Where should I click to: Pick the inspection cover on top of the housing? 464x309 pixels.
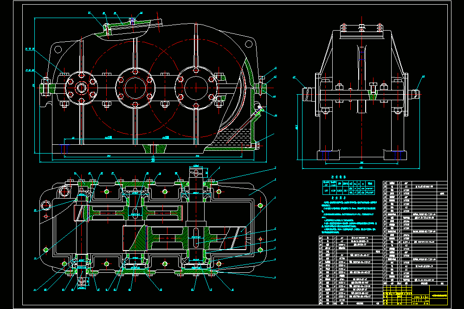pos(133,24)
